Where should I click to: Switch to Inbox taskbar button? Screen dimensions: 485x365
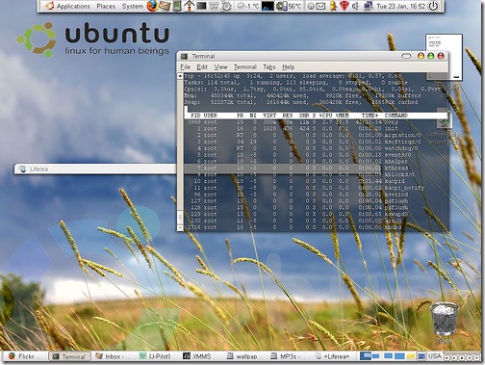(x=114, y=356)
